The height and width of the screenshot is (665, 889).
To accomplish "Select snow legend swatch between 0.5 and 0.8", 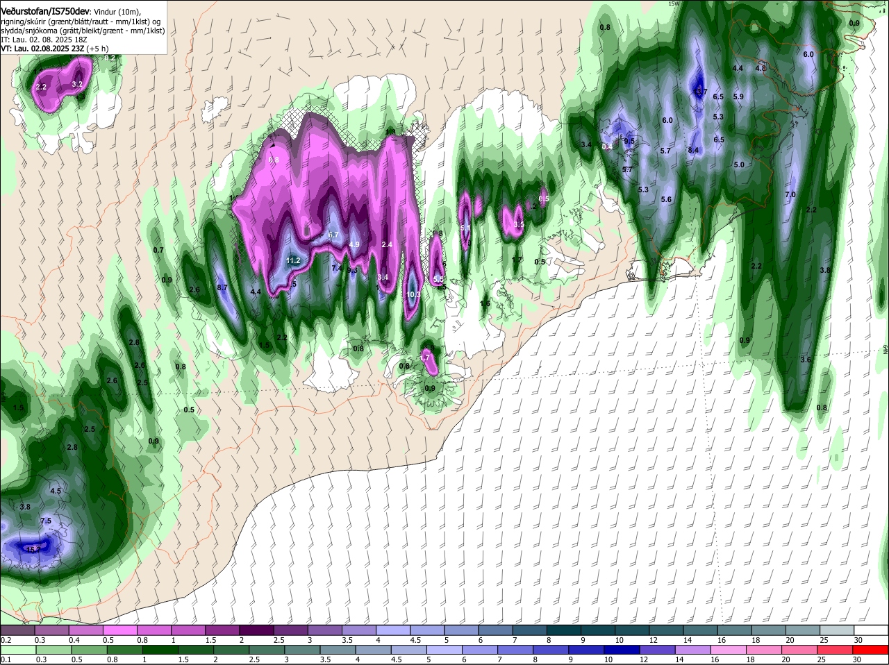I will tap(119, 630).
